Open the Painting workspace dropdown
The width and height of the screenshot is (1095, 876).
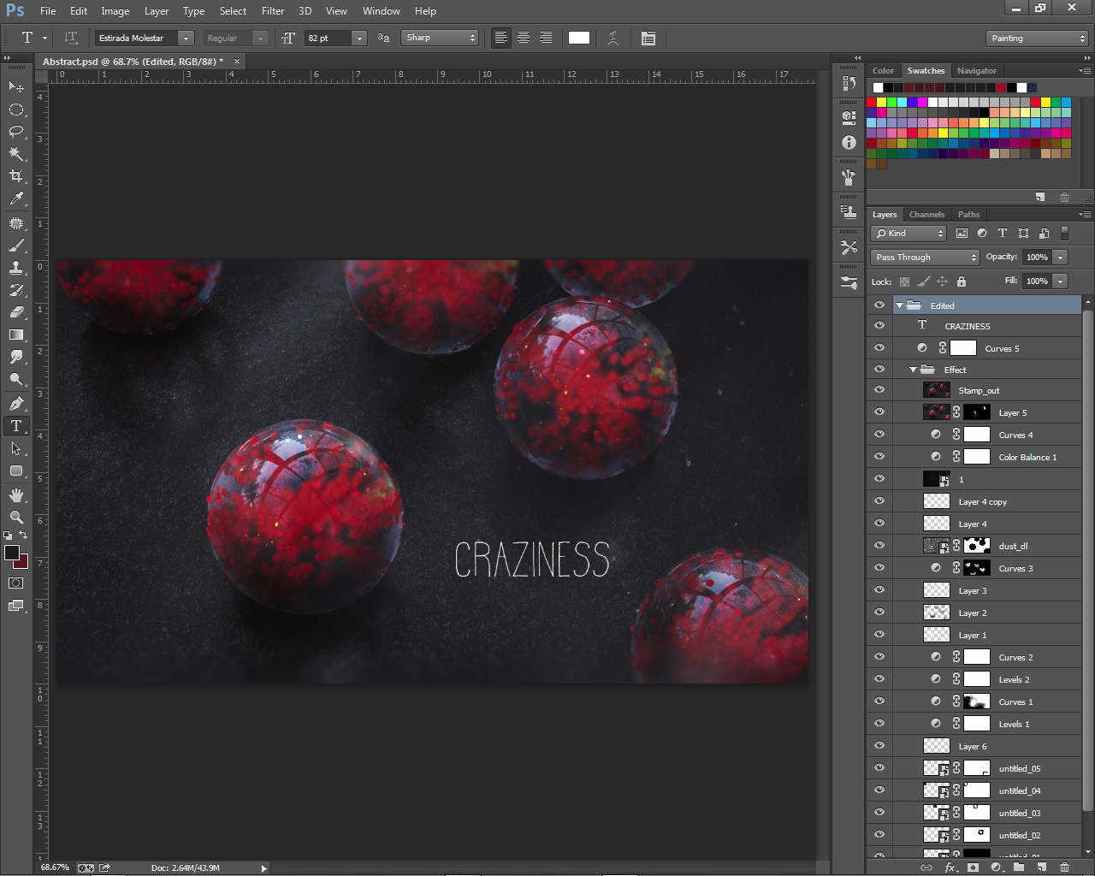point(1037,38)
